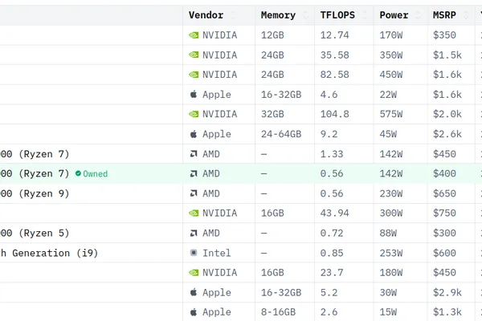
Task: Click the Intel vendor name text
Action: (216, 253)
